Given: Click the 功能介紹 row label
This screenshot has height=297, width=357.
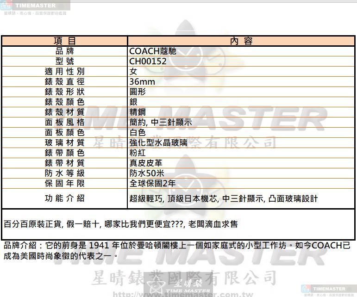Looking at the screenshot, I should (65, 198).
